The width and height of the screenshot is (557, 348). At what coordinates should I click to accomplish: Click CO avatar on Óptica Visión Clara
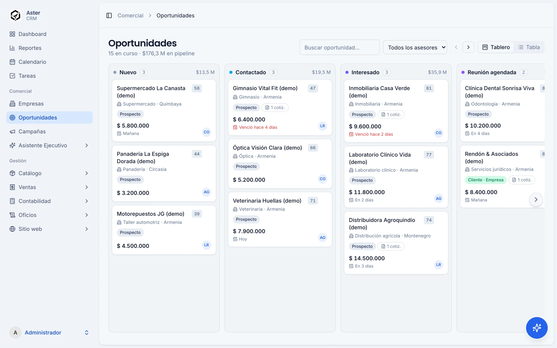point(323,179)
